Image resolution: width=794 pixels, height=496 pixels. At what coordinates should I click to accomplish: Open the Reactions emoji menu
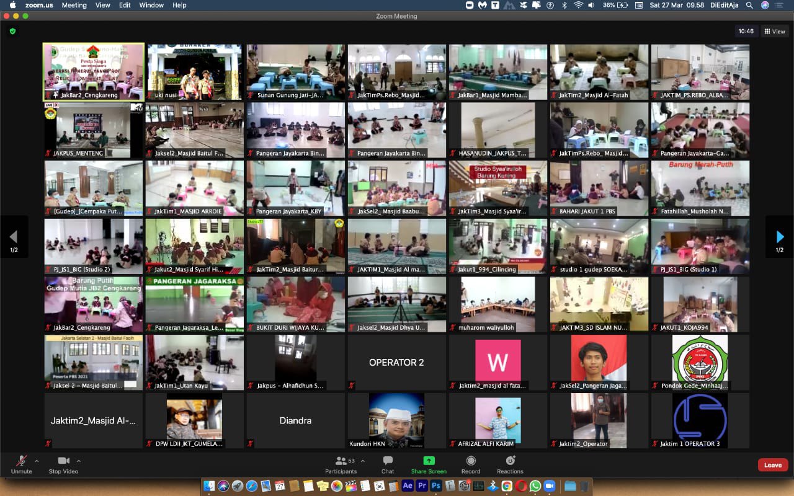tap(510, 464)
